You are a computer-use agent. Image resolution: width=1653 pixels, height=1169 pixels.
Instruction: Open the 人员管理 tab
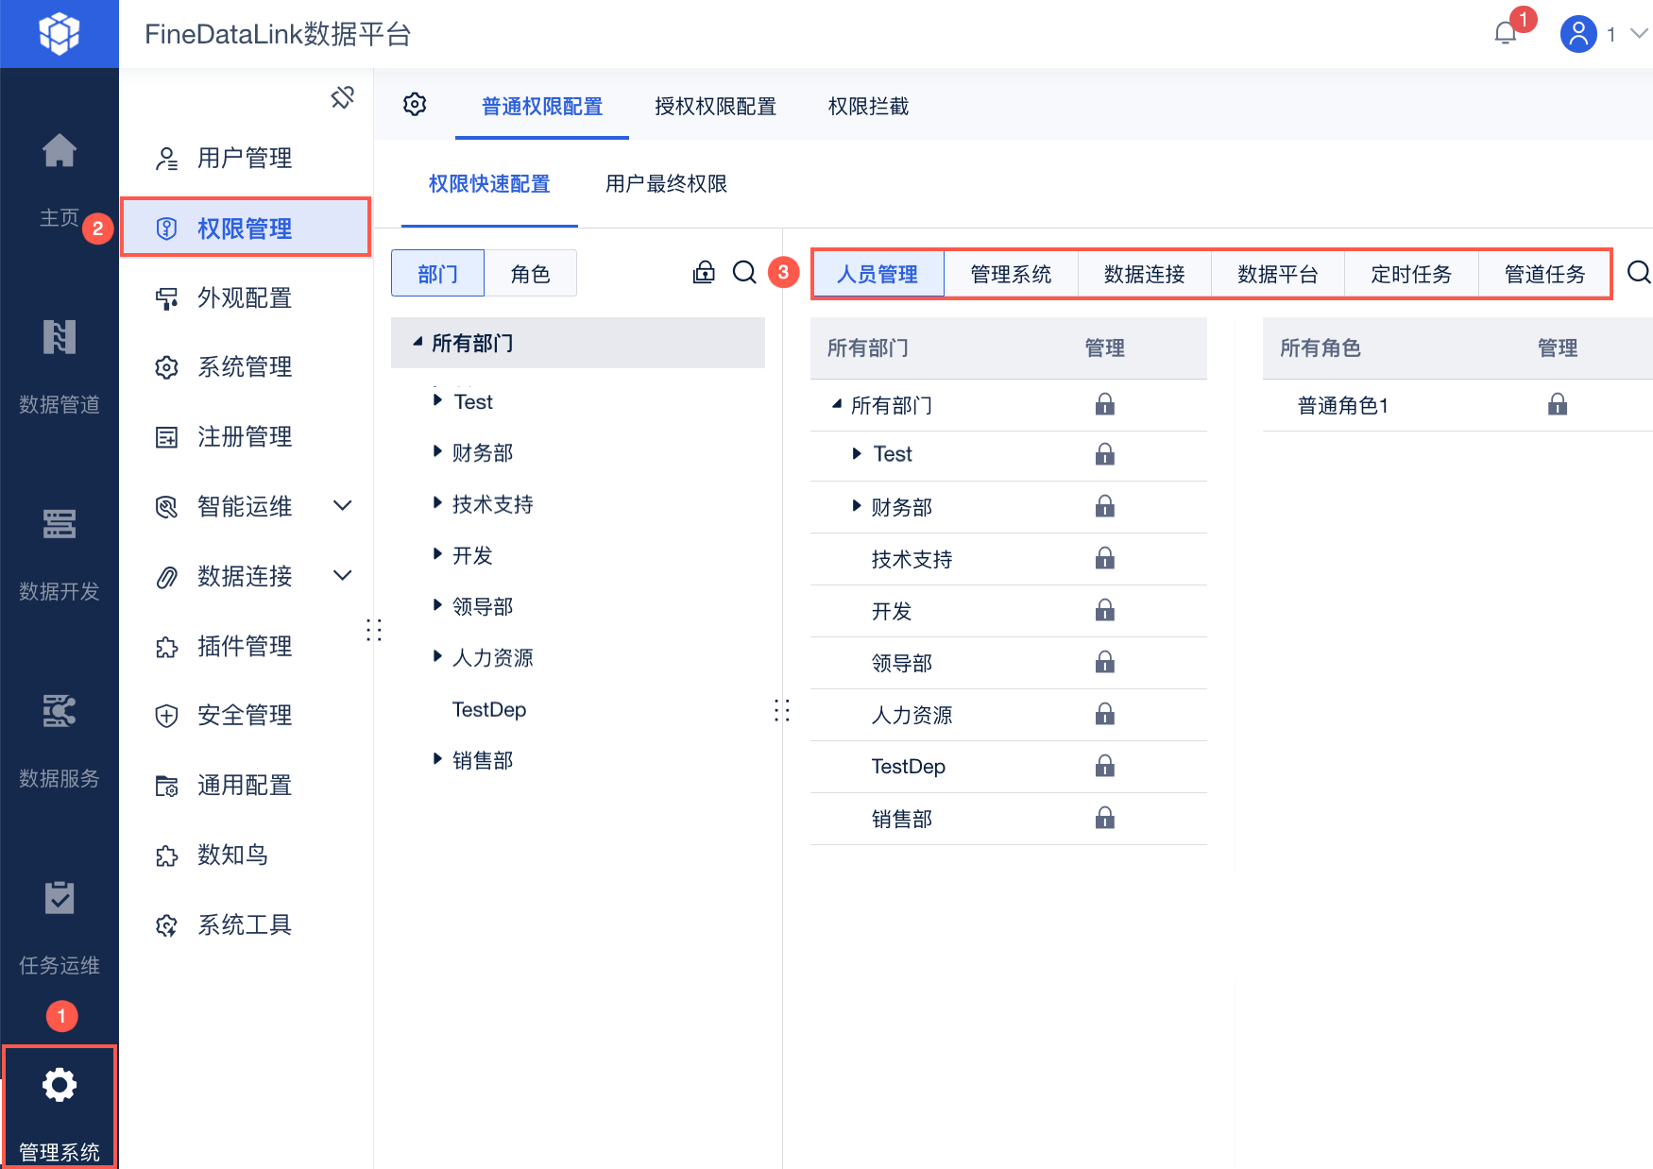click(x=878, y=275)
